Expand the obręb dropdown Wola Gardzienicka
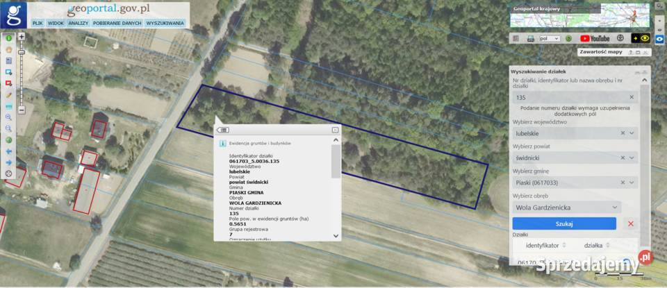The image size is (667, 288). pos(615,207)
